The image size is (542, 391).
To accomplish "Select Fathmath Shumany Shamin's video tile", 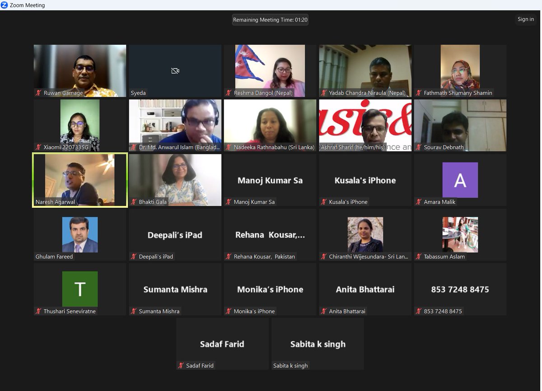I will 460,70.
